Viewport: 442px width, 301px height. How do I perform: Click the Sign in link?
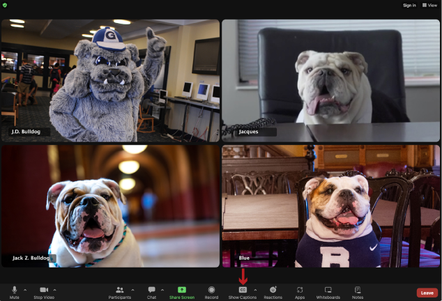tap(409, 5)
